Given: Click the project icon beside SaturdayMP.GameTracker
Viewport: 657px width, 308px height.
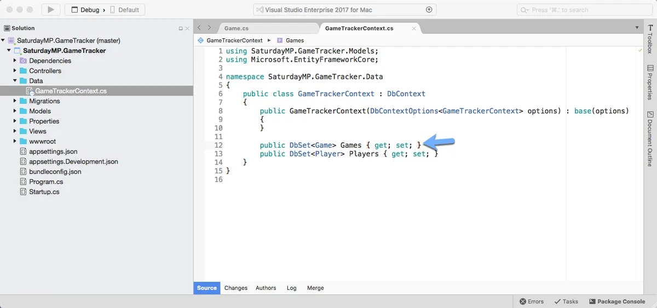Looking at the screenshot, I should (x=18, y=51).
